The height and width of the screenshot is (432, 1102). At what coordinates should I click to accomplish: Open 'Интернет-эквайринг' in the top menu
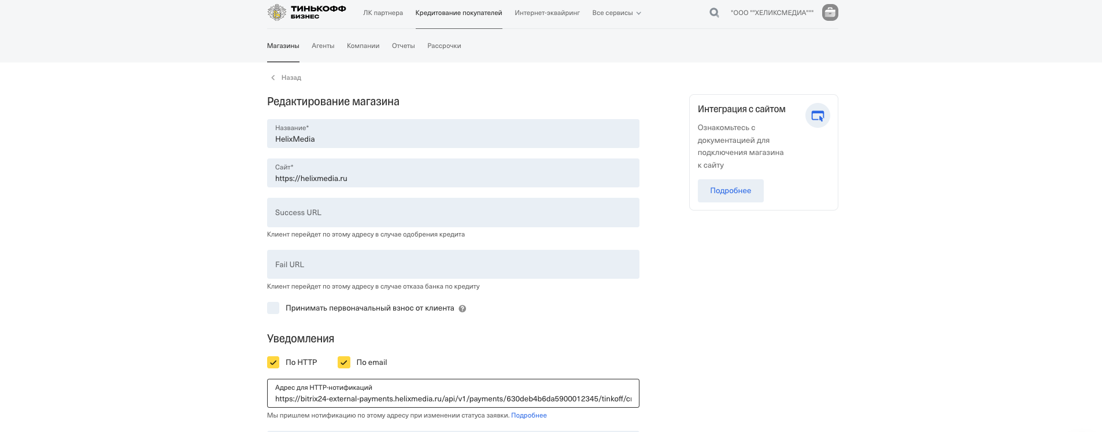[547, 13]
